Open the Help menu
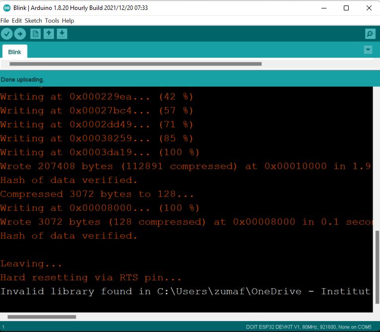 pos(68,21)
